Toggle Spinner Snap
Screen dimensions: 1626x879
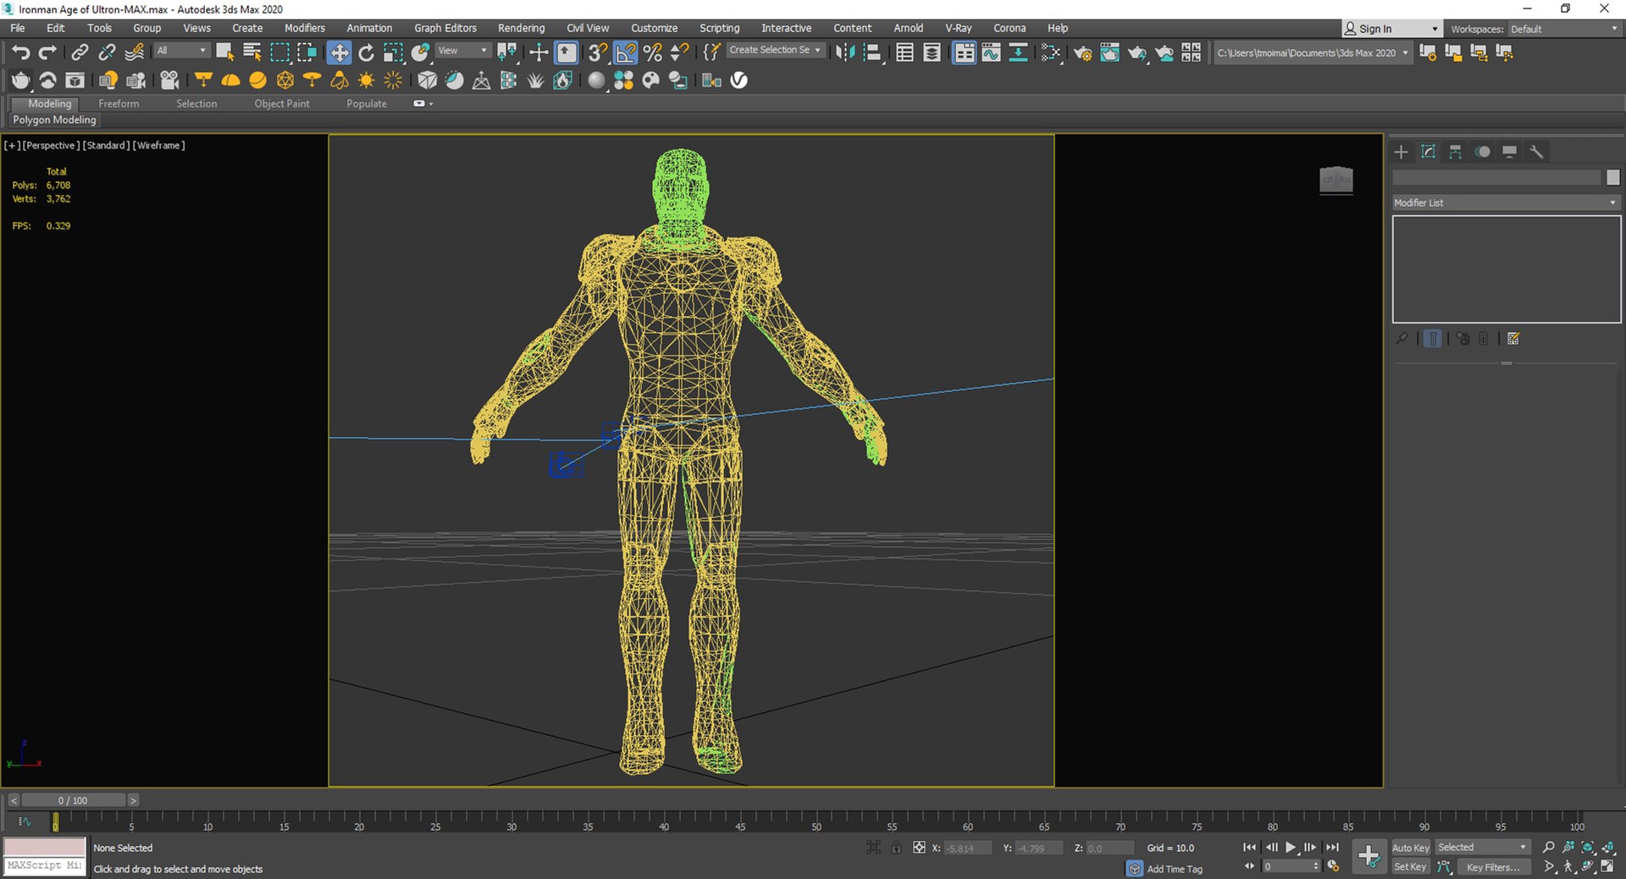tap(679, 53)
